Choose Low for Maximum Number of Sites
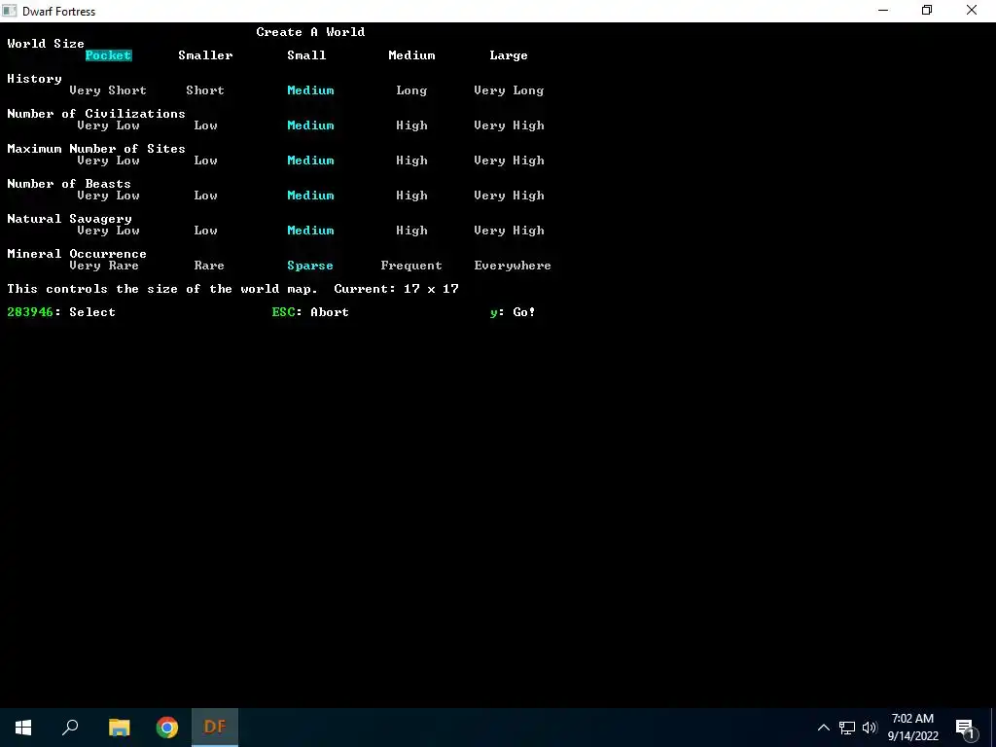Screen dimensions: 996x747 205,160
